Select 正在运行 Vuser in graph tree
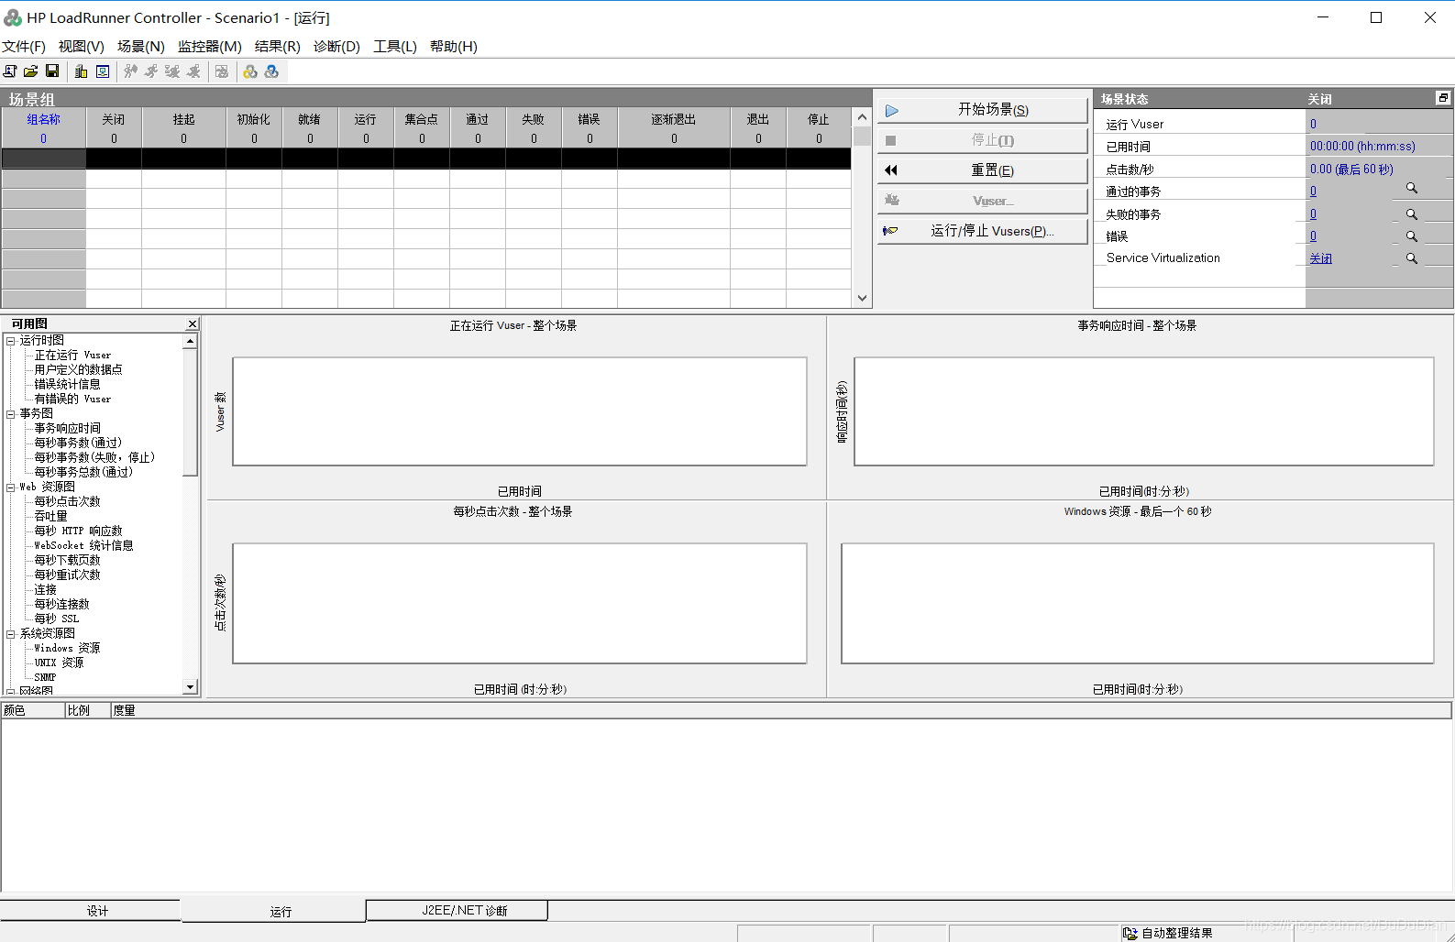The height and width of the screenshot is (942, 1455). (x=72, y=355)
